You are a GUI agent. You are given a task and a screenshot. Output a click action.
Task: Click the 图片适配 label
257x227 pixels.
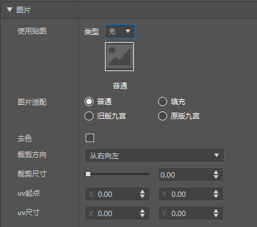pyautogui.click(x=32, y=102)
